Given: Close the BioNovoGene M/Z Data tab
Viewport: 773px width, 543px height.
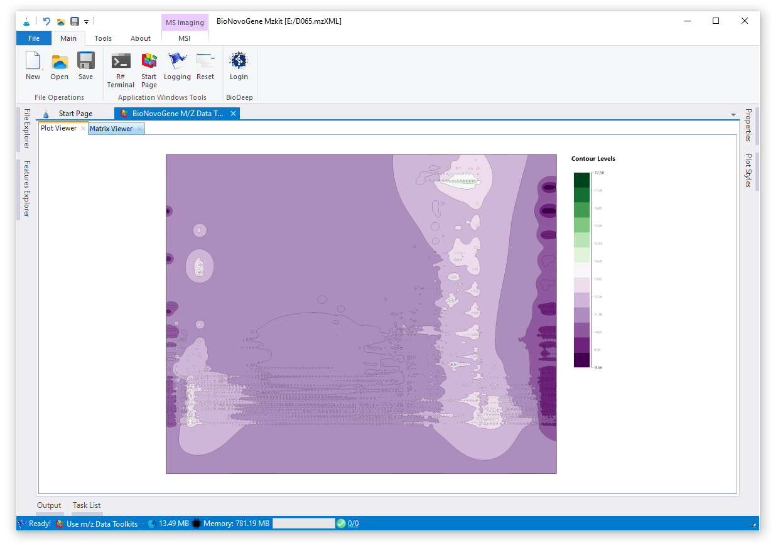Looking at the screenshot, I should click(233, 114).
